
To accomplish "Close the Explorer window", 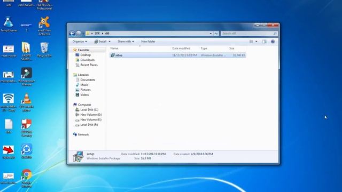I will point(273,25).
